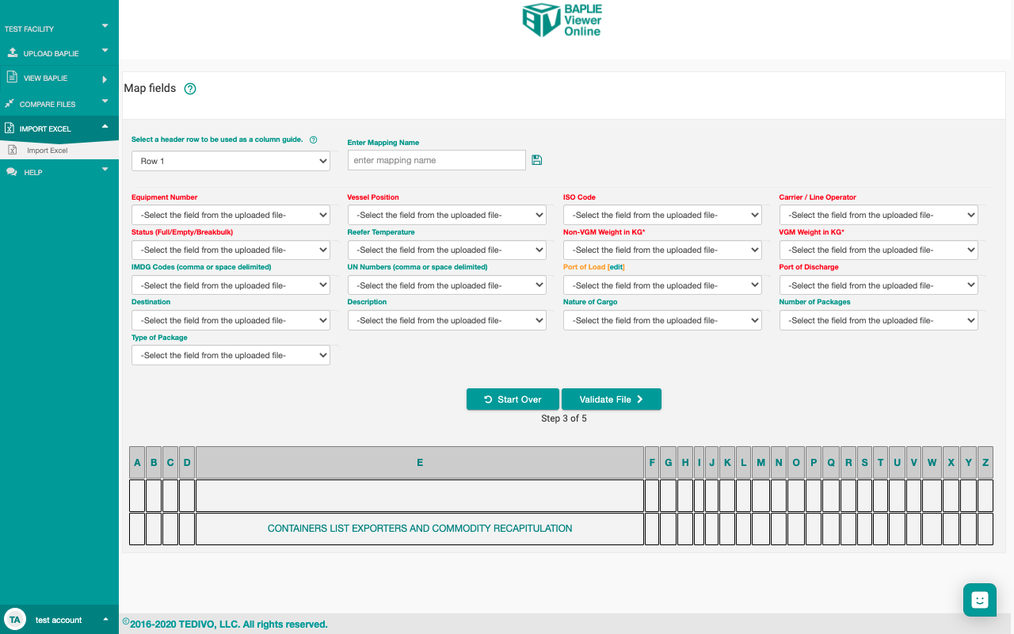Open the header row selection dropdown
1014x634 pixels.
click(x=231, y=161)
